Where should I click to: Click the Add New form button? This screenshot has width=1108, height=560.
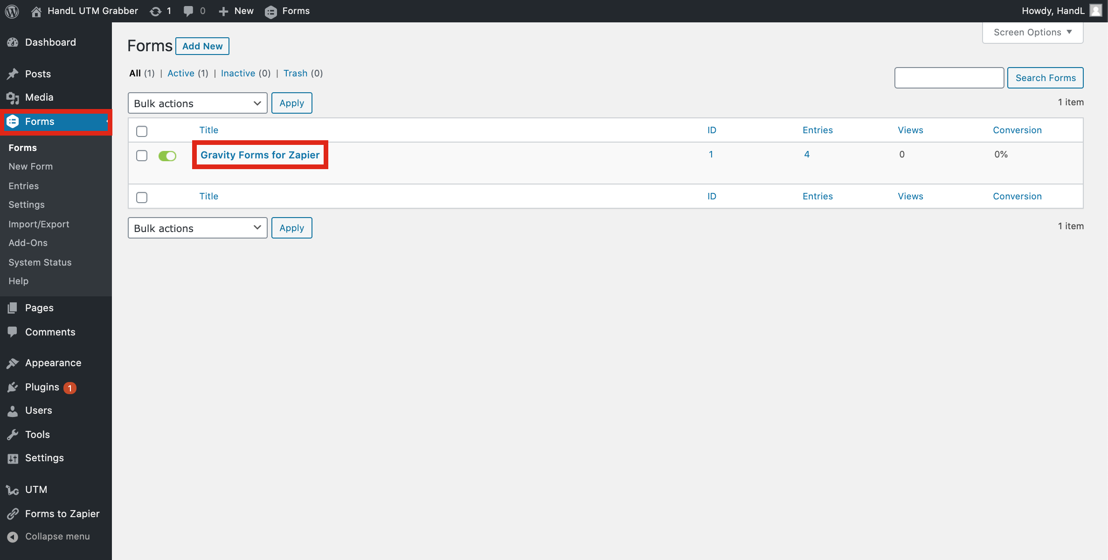tap(202, 46)
